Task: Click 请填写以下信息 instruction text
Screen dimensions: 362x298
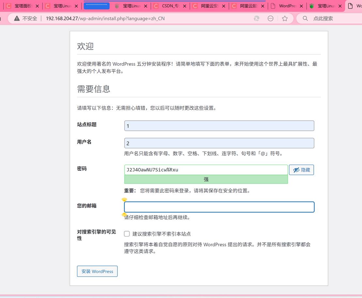Action: 147,108
